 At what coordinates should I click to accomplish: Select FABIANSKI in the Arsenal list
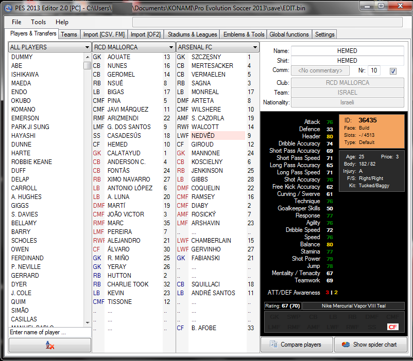click(x=205, y=258)
